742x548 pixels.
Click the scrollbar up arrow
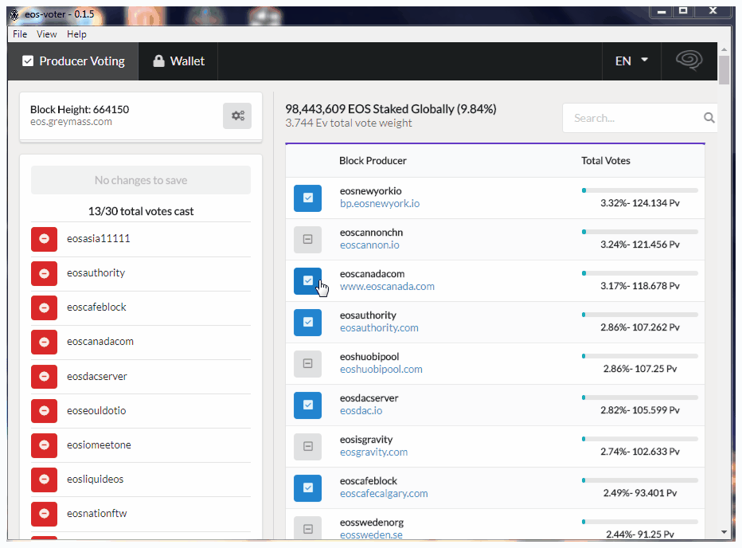tap(724, 49)
